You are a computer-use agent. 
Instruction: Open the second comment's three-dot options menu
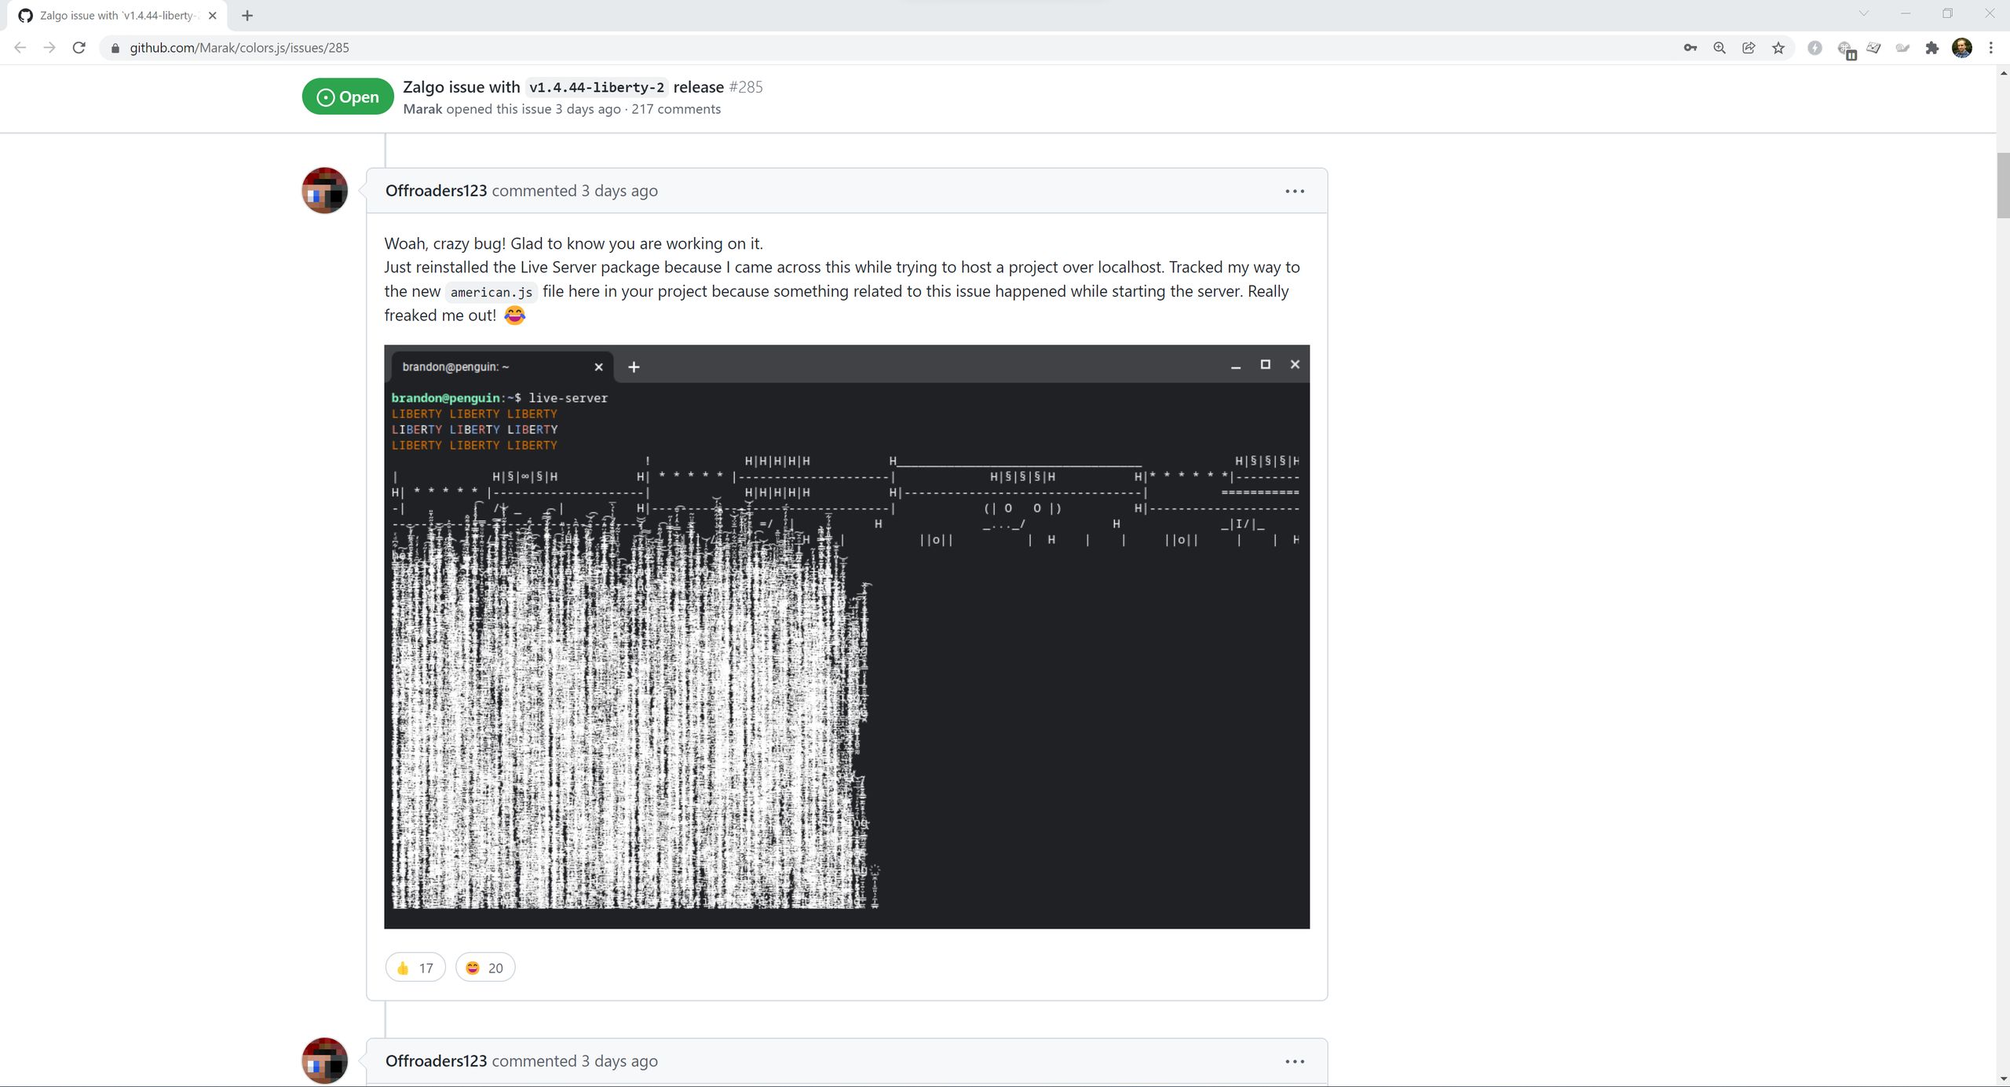[x=1295, y=1061]
